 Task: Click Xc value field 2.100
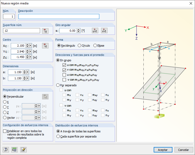click(18, 46)
